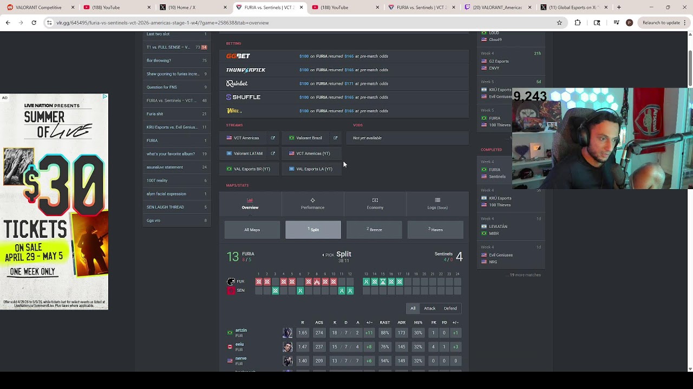Click nerve's agent icon
This screenshot has height=389, width=693.
click(287, 361)
